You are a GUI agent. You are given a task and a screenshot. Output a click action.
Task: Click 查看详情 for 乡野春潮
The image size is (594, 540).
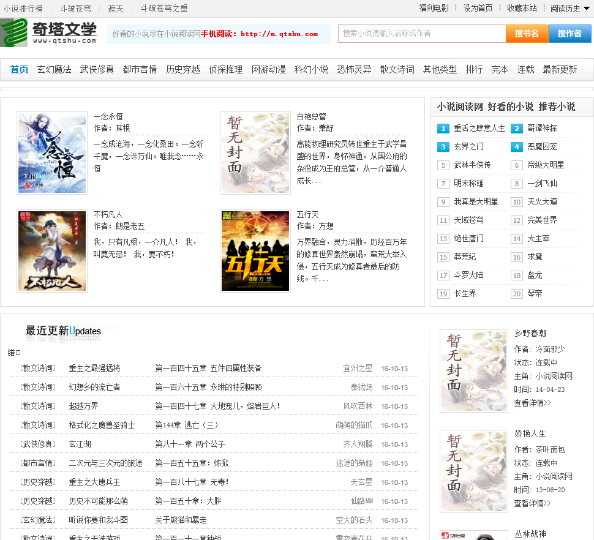(x=532, y=403)
